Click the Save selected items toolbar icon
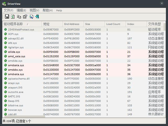 coord(7,17)
